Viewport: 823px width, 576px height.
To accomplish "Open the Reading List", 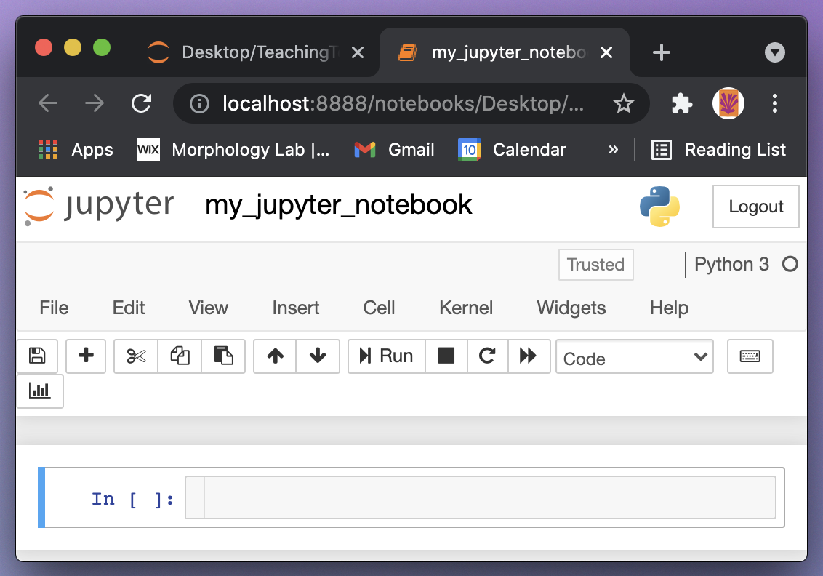I will point(718,150).
